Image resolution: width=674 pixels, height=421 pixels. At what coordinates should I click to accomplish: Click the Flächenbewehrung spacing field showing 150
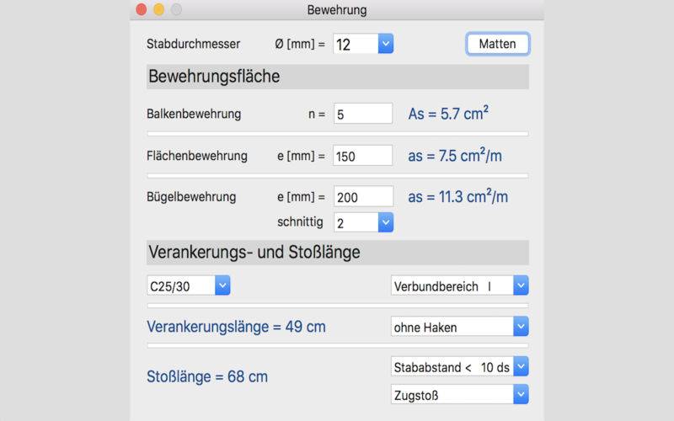coord(363,156)
